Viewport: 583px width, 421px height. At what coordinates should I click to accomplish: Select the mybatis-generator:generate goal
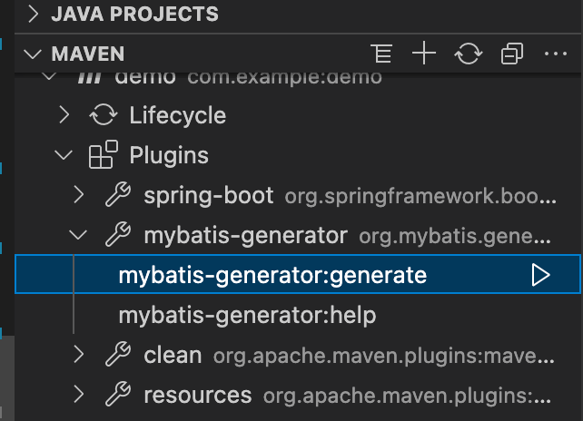click(298, 274)
